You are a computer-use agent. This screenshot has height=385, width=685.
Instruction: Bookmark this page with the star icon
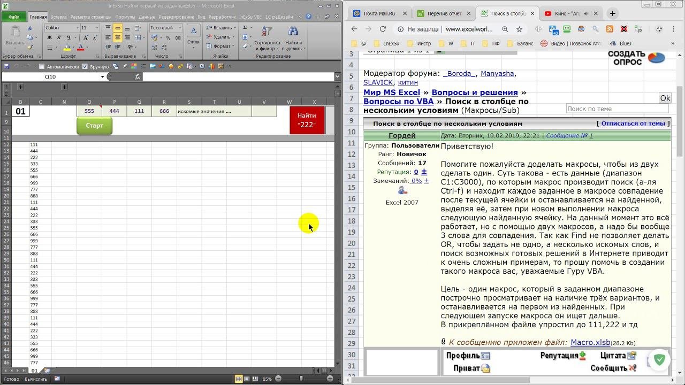(519, 29)
